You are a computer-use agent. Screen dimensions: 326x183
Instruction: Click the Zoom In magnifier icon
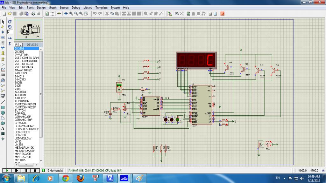point(71,14)
